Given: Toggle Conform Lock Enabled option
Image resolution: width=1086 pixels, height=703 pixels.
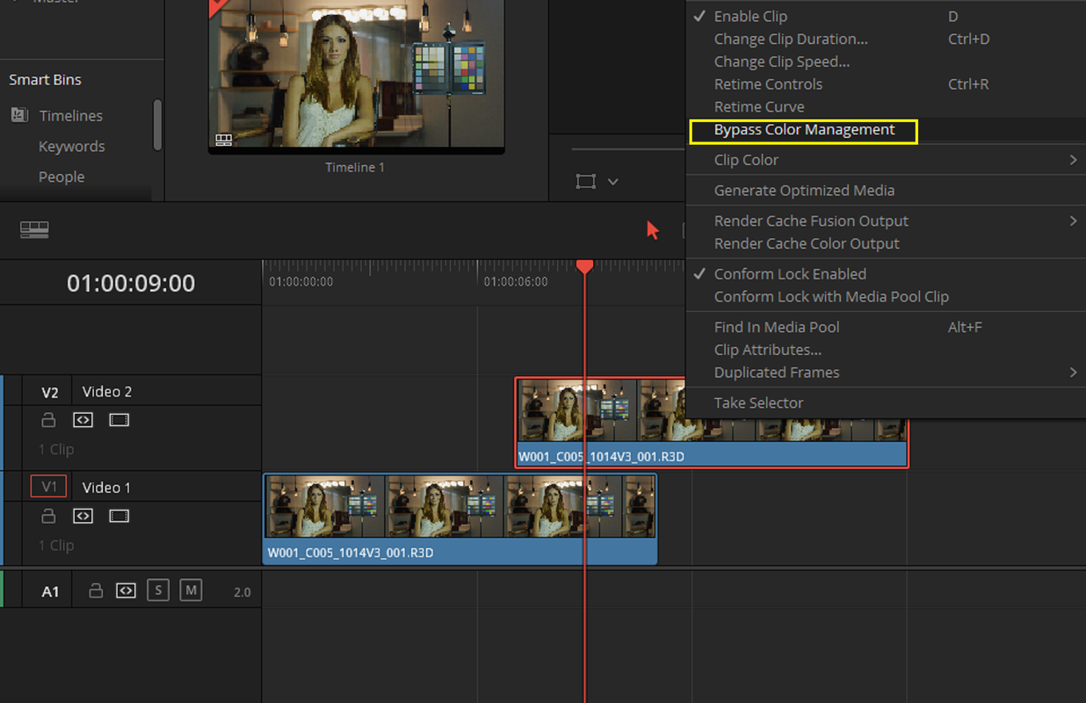Looking at the screenshot, I should 886,274.
